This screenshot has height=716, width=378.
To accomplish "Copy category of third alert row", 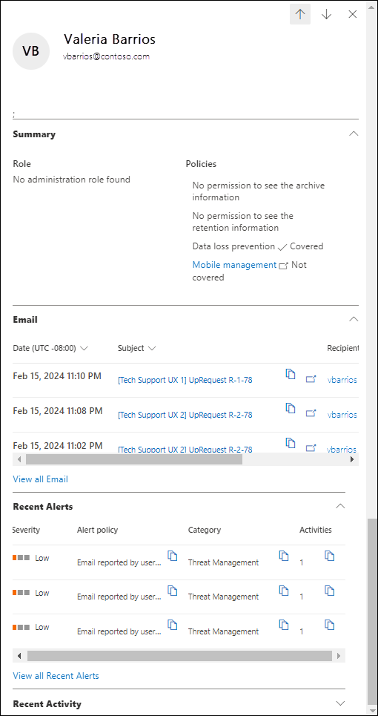I will click(284, 625).
